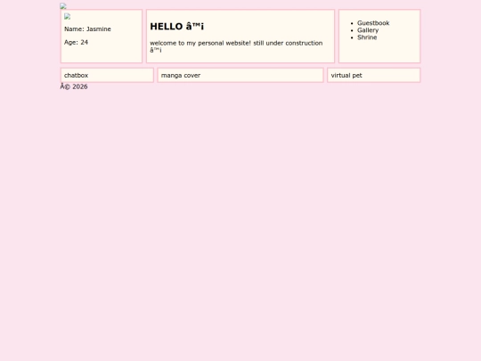Image resolution: width=481 pixels, height=361 pixels.
Task: Click the welcome message paragraph
Action: click(236, 46)
